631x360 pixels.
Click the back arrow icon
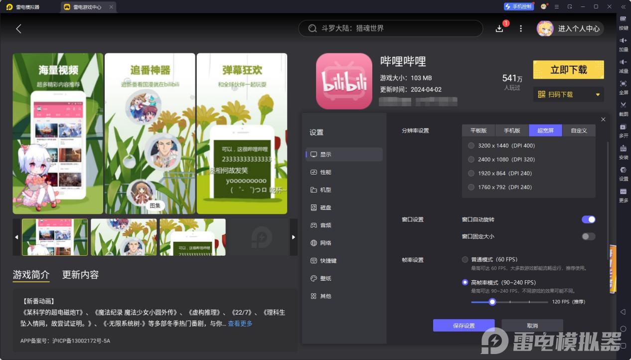coord(18,29)
